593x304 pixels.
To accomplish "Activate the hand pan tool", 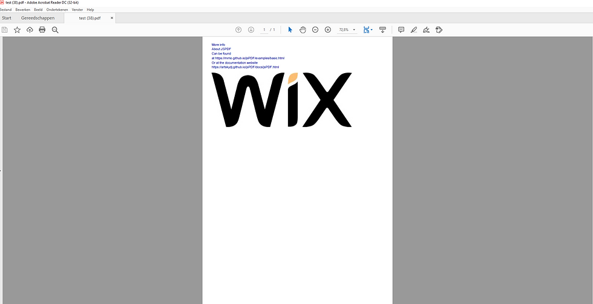I will pos(303,30).
